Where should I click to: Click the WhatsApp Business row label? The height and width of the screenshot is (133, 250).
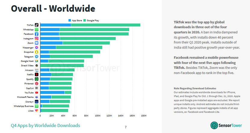(24, 106)
